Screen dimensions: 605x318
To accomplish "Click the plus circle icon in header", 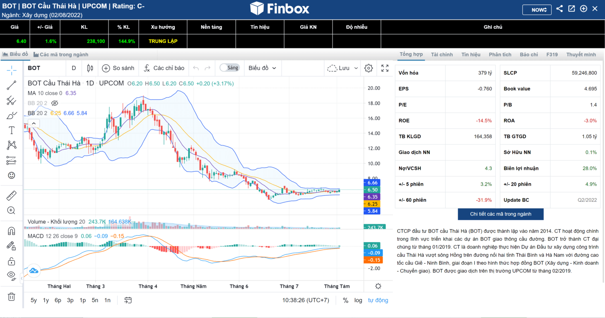I will click(584, 9).
